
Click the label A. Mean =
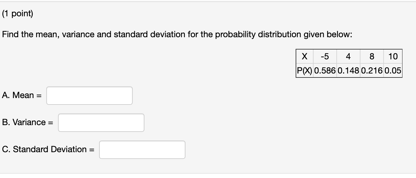(21, 95)
